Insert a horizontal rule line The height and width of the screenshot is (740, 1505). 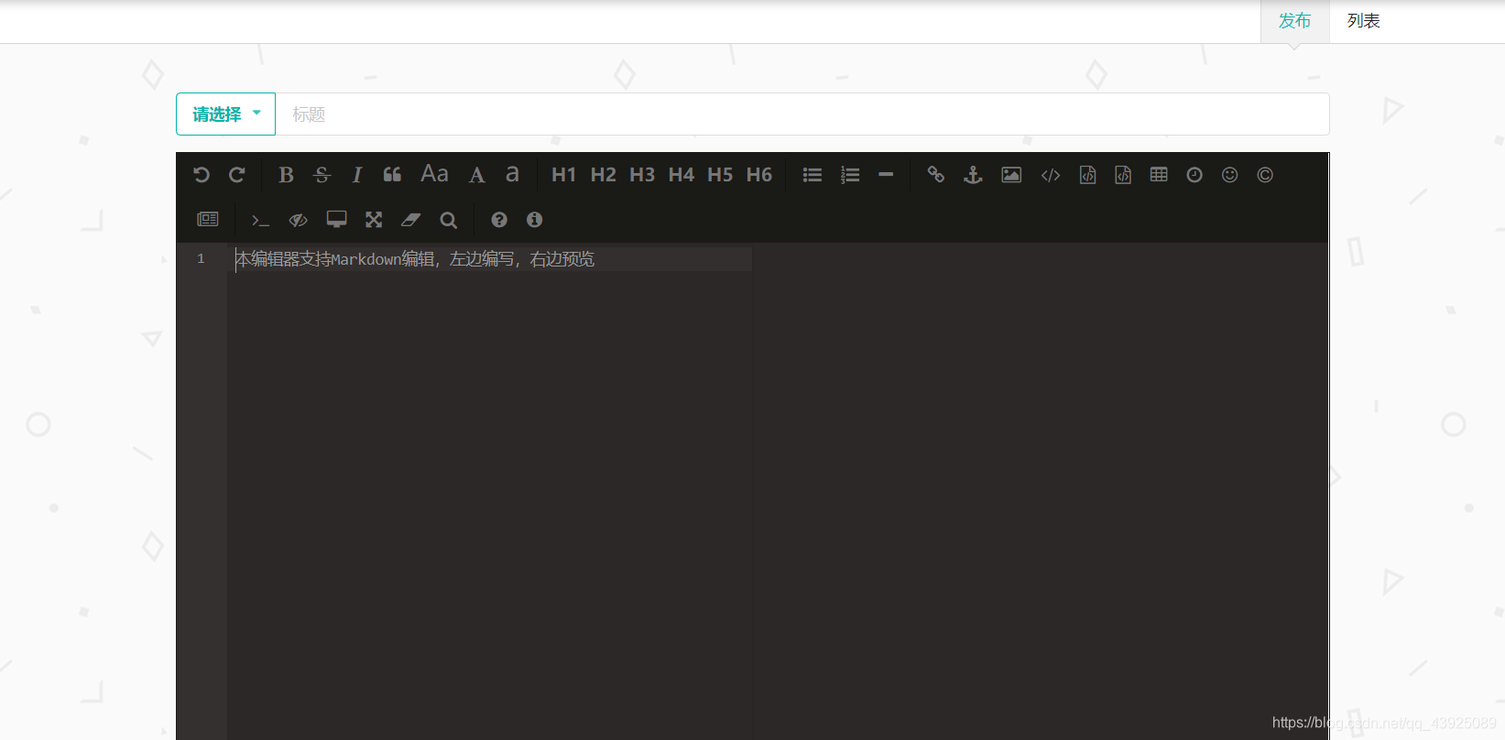(886, 174)
